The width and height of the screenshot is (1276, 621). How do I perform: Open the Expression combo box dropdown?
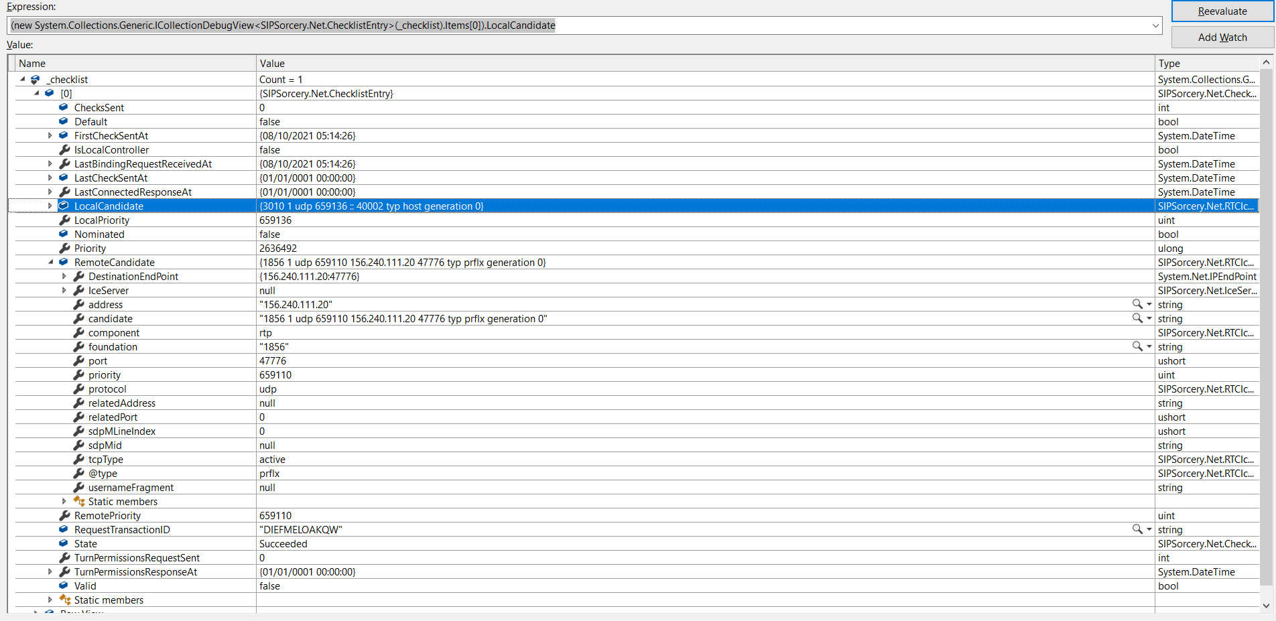[1157, 25]
